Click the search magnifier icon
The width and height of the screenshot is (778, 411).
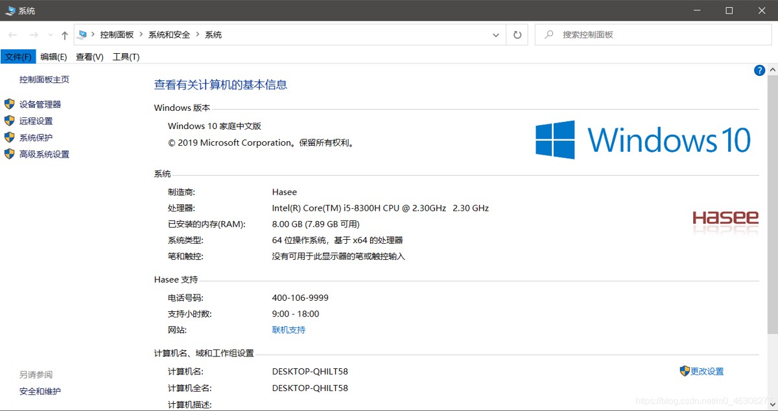(x=548, y=35)
